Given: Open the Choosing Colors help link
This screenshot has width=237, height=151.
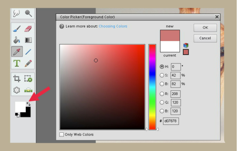Looking at the screenshot, I should 113,26.
